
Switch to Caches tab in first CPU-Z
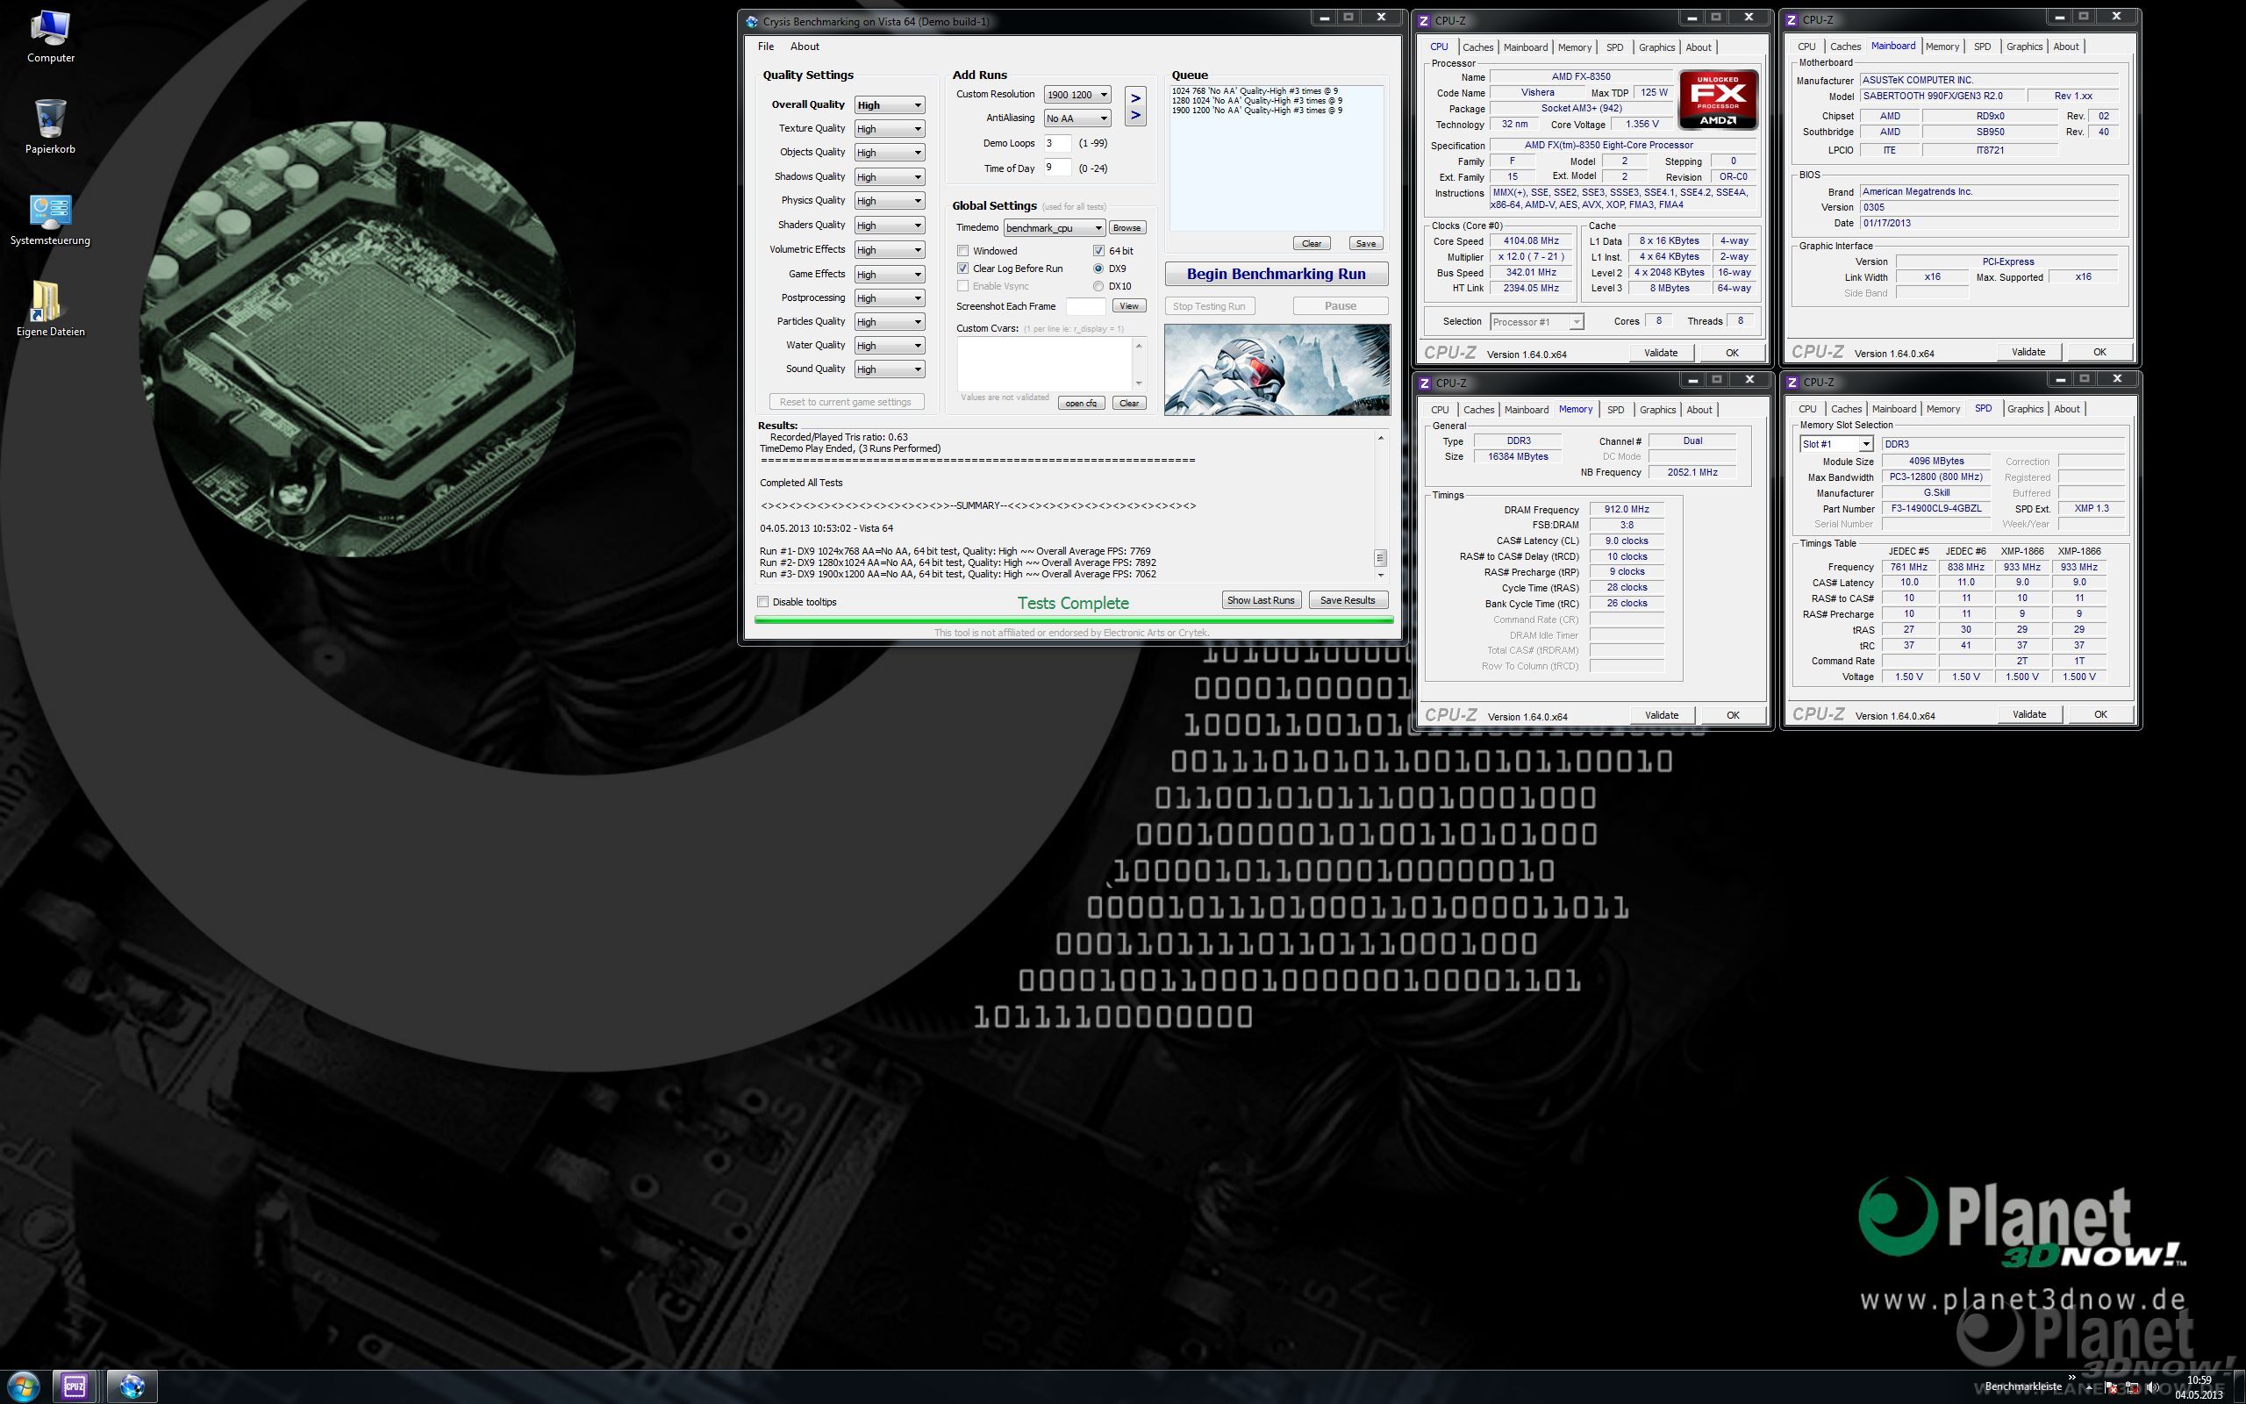[x=1477, y=47]
